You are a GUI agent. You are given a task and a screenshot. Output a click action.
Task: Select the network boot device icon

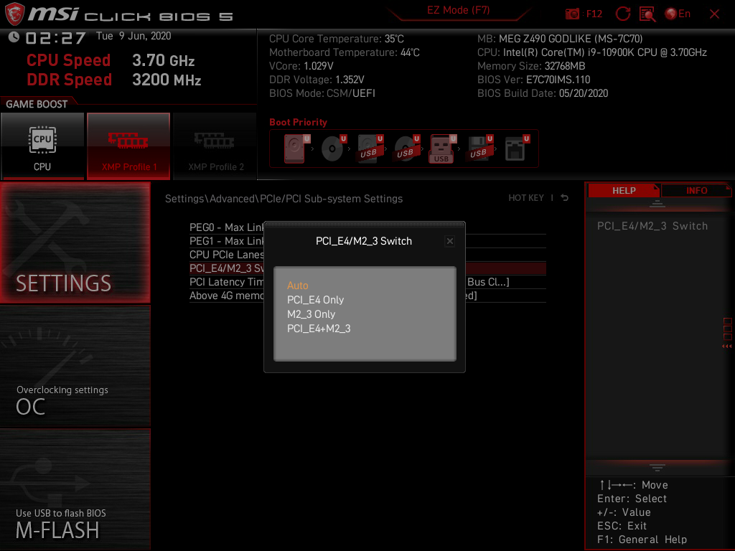click(x=516, y=149)
